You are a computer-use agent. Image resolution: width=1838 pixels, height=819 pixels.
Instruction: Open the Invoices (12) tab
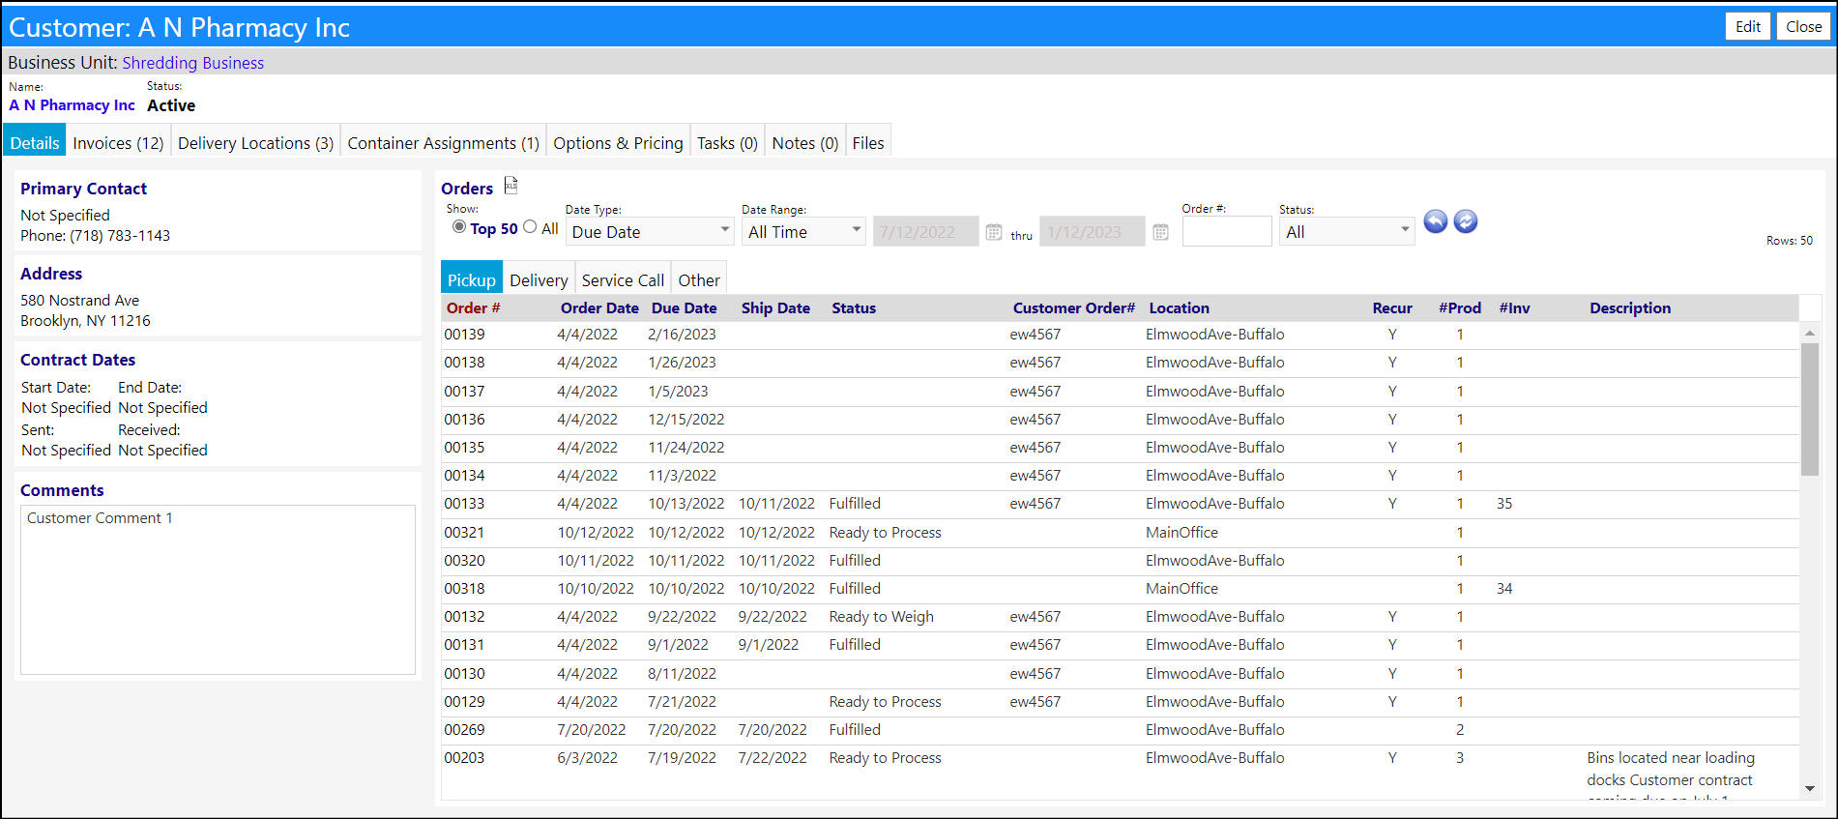pyautogui.click(x=118, y=142)
